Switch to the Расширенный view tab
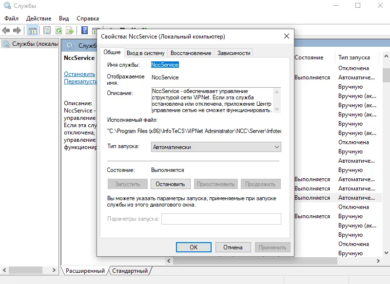 click(85, 271)
